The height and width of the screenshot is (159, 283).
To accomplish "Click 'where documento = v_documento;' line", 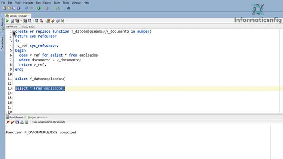I will tap(50, 60).
